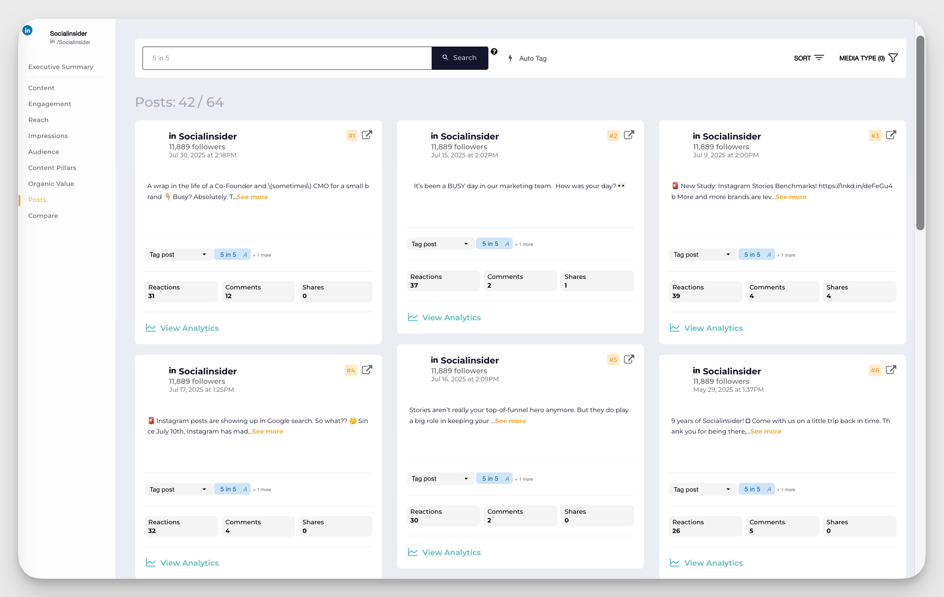
Task: Open post #6 external link icon
Action: tap(891, 370)
